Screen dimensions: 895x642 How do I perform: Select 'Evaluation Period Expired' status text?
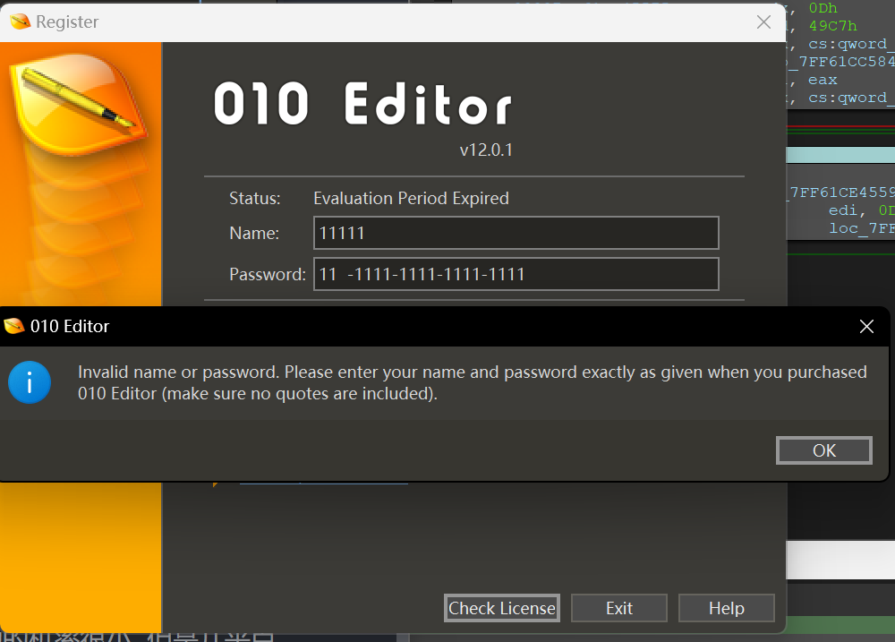411,198
